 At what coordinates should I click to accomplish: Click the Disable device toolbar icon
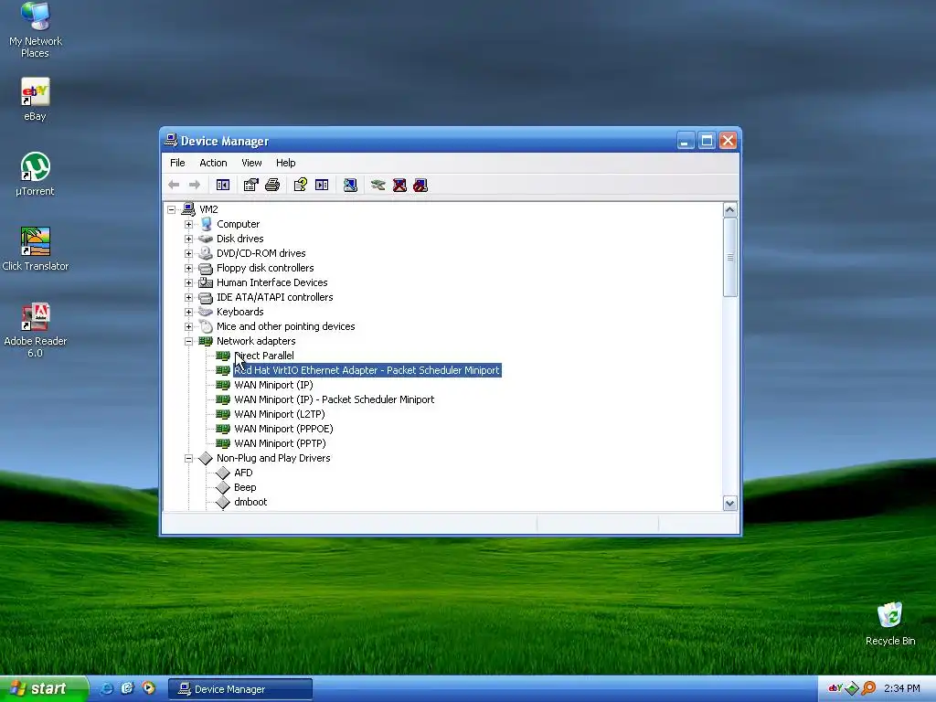click(420, 185)
